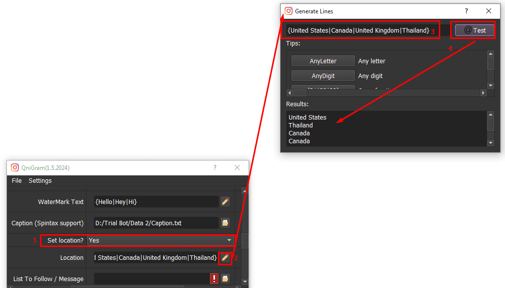Click QniGram settings panel scroll down arrow
This screenshot has width=505, height=288.
[x=245, y=282]
